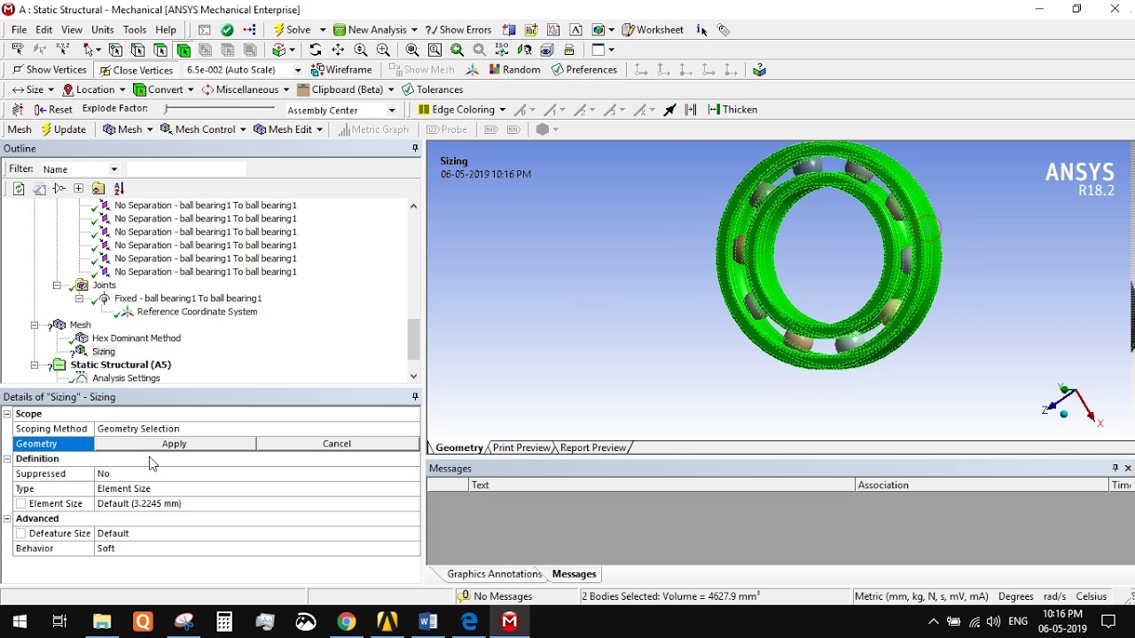
Task: Open the Preferences button
Action: [583, 69]
